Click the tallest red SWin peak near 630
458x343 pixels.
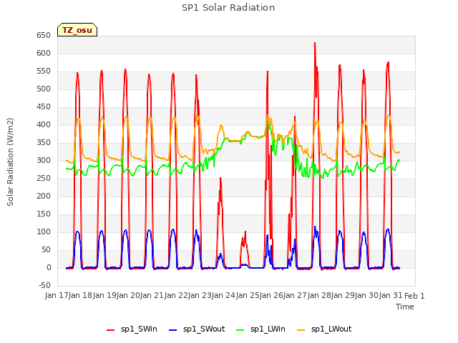tap(315, 43)
